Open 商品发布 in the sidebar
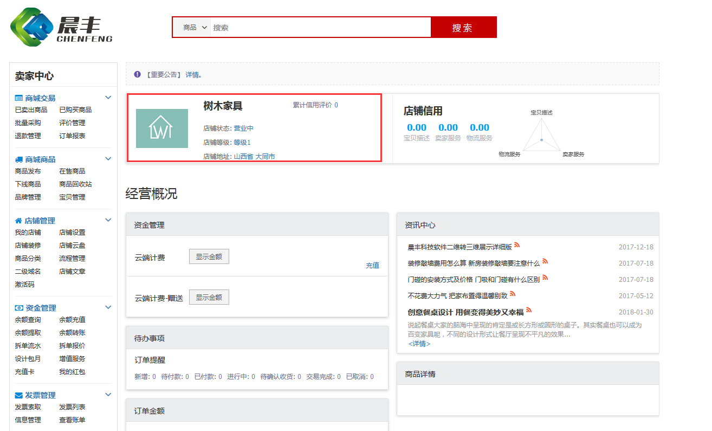712x431 pixels. coord(28,171)
